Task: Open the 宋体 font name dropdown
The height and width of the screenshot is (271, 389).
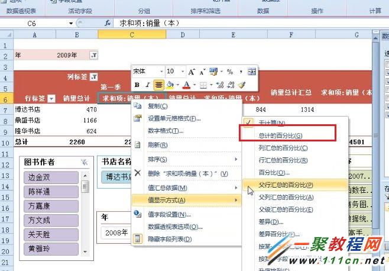Action: coord(161,72)
